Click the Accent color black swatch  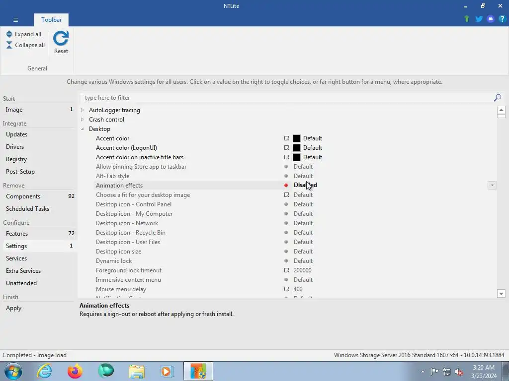point(297,138)
